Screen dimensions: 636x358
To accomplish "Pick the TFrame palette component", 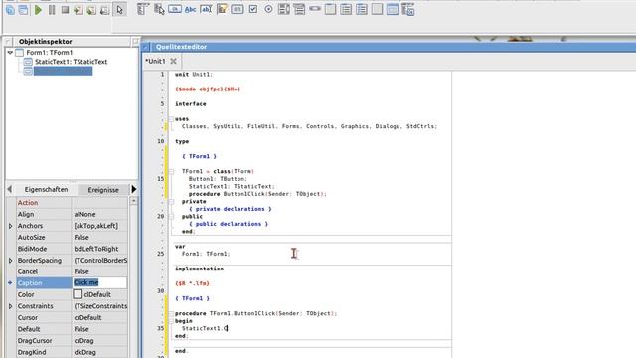I will 393,9.
